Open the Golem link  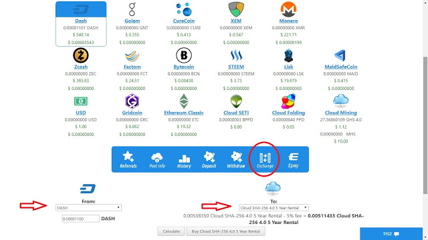132,21
